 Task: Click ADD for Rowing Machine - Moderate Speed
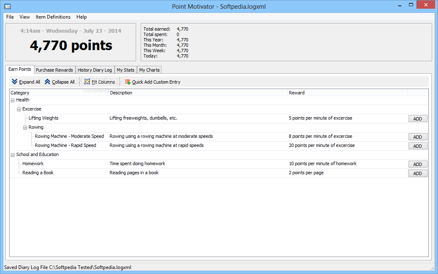click(x=418, y=137)
